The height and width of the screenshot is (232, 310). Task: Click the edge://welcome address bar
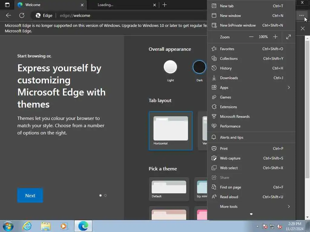click(x=119, y=15)
